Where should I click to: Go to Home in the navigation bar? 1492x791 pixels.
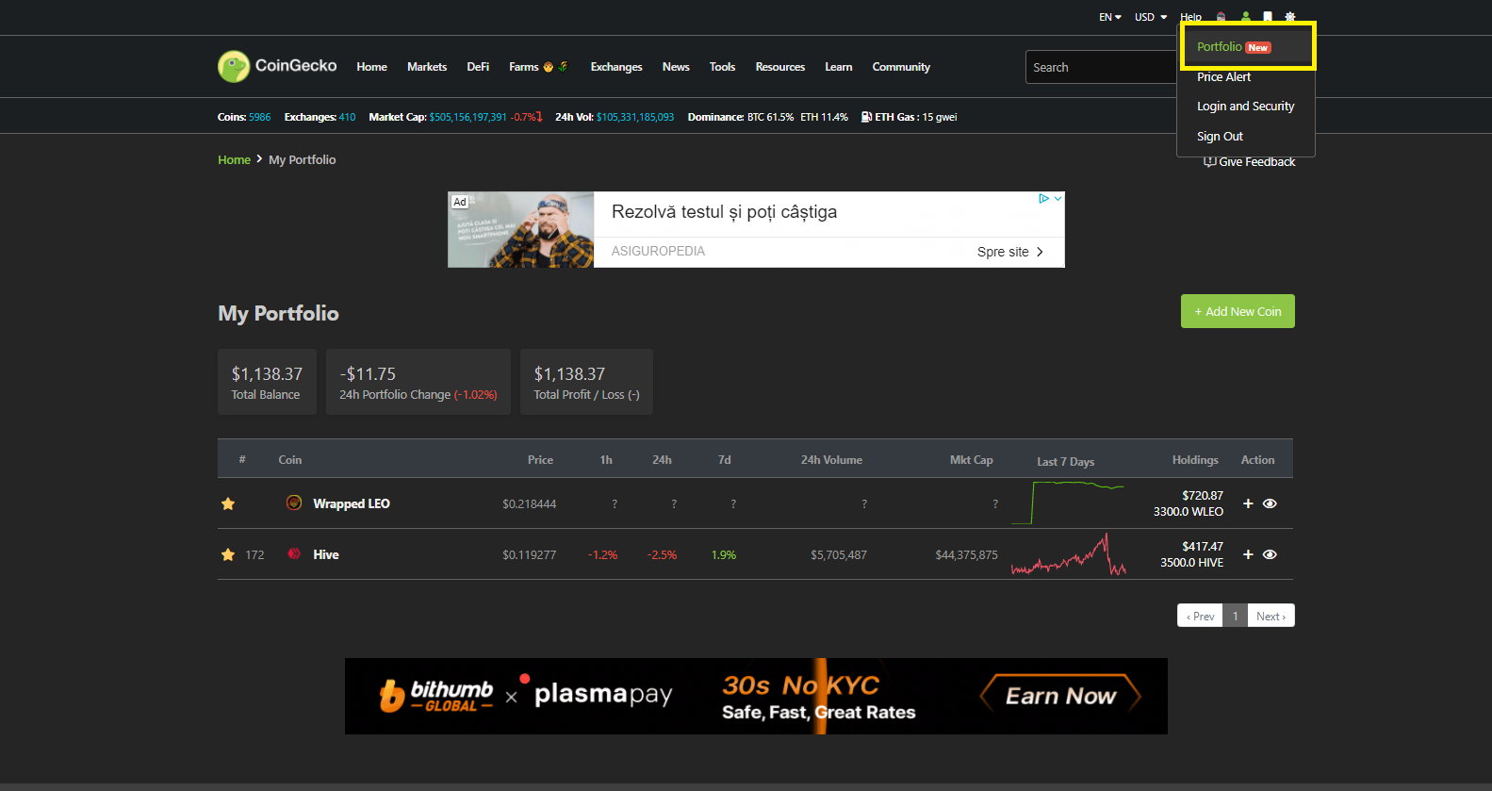tap(371, 67)
